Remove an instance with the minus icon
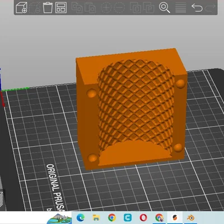Viewport: 224px width, 224px height. point(119,8)
